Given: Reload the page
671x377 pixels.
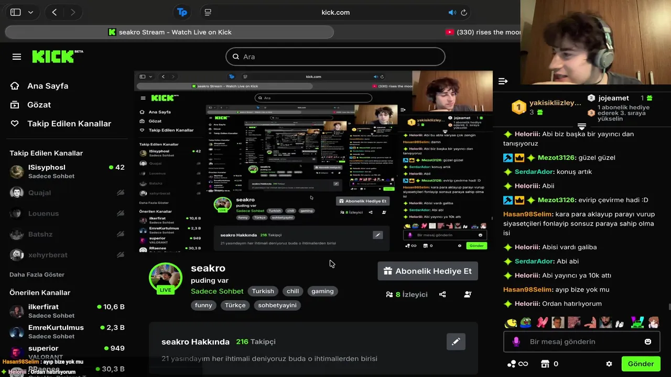Looking at the screenshot, I should [x=464, y=13].
